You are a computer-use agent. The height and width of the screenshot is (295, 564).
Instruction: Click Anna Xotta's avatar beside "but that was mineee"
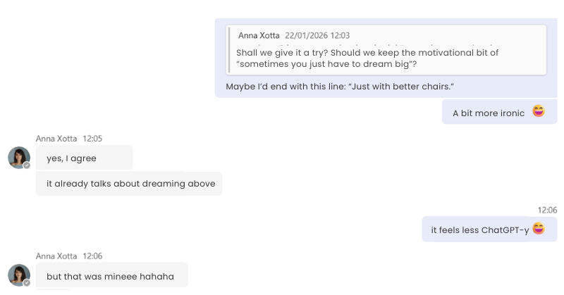pos(18,275)
